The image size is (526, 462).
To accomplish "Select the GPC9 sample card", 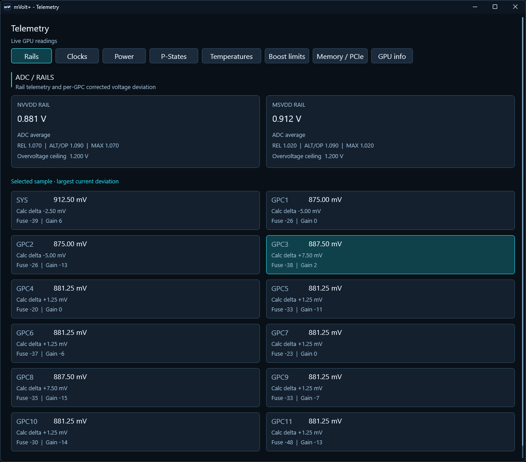I will (390, 388).
